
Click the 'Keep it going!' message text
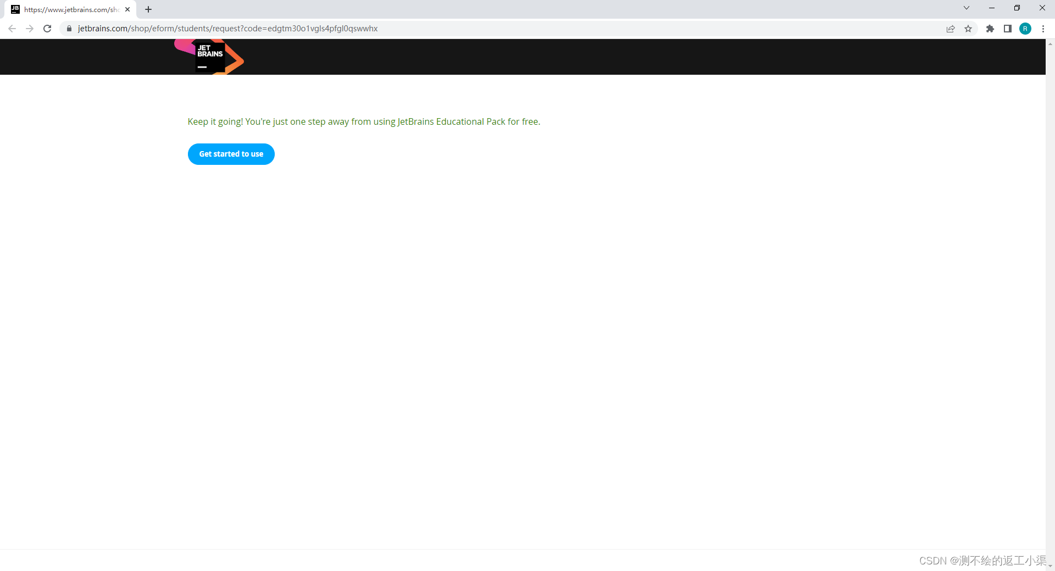click(x=364, y=121)
